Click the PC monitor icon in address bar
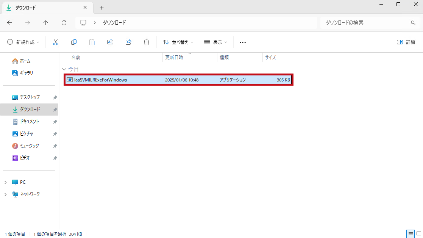Image resolution: width=423 pixels, height=238 pixels. tap(83, 23)
